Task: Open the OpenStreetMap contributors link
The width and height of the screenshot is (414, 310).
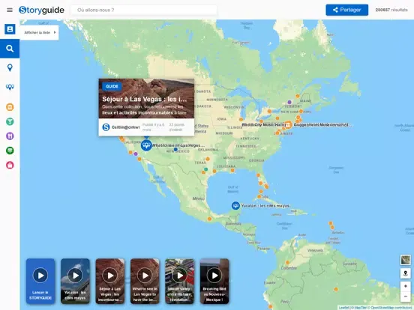Action: click(x=392, y=308)
